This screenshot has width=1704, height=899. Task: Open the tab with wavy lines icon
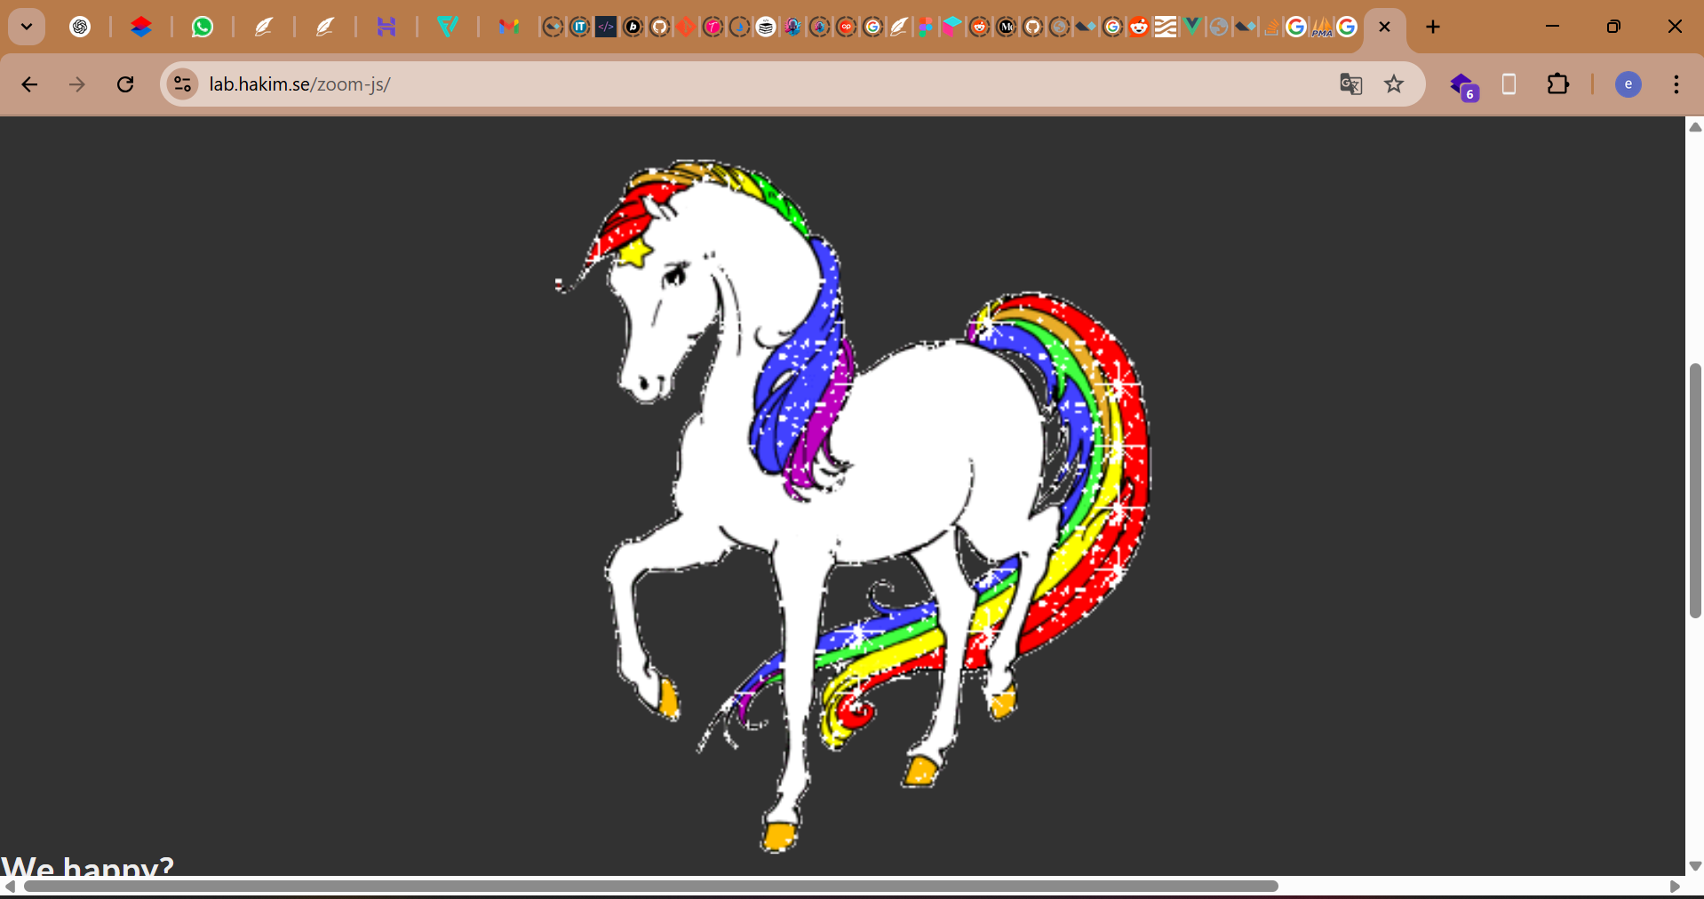1165,27
